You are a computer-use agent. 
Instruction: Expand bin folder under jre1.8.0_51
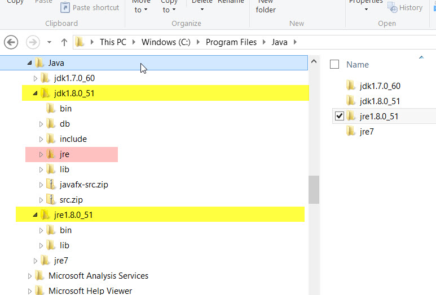pos(41,230)
